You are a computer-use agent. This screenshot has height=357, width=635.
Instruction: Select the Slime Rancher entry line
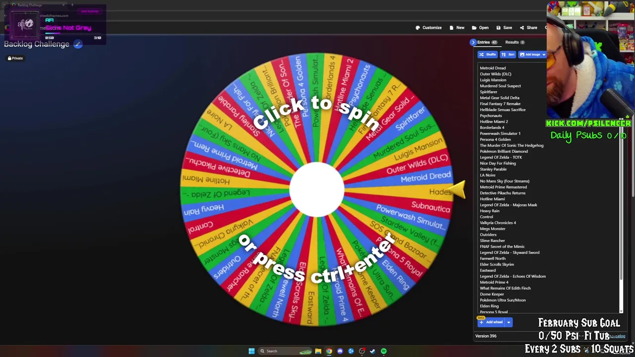(x=492, y=241)
